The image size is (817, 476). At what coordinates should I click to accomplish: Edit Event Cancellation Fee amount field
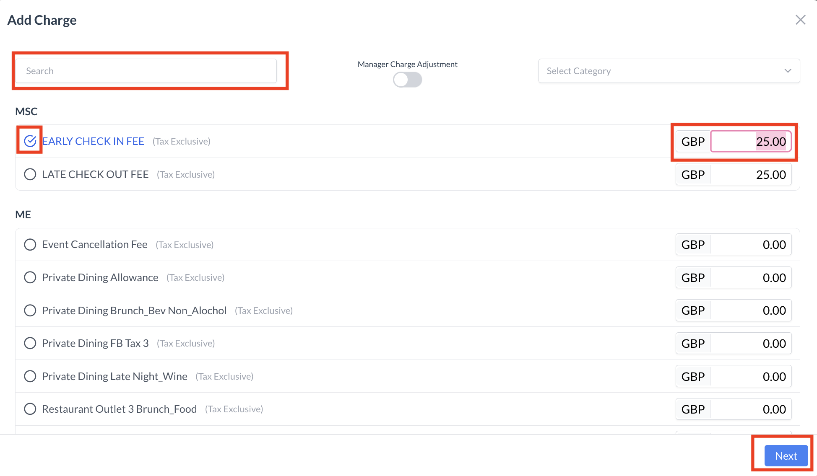click(x=751, y=245)
